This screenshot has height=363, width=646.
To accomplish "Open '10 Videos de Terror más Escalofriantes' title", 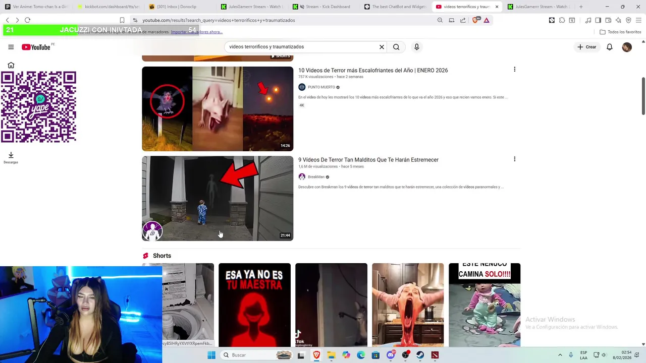I will pyautogui.click(x=373, y=70).
